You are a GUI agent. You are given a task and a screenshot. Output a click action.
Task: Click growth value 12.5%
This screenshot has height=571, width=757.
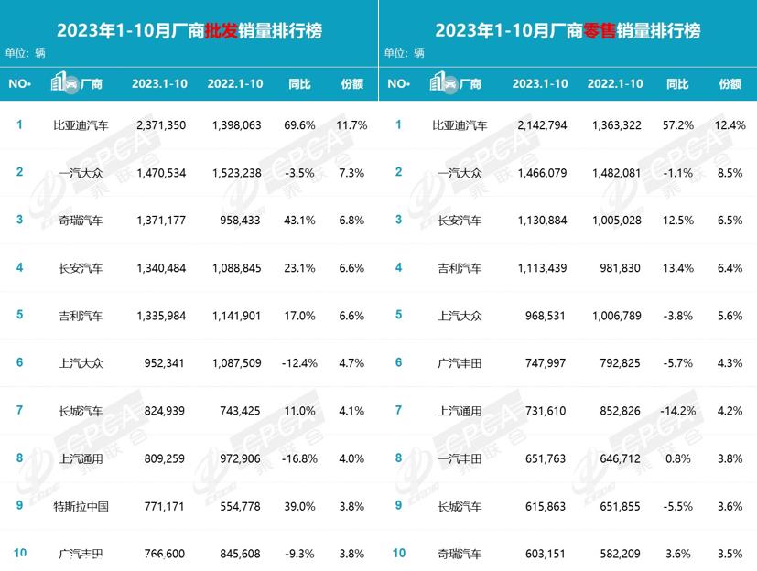point(678,221)
